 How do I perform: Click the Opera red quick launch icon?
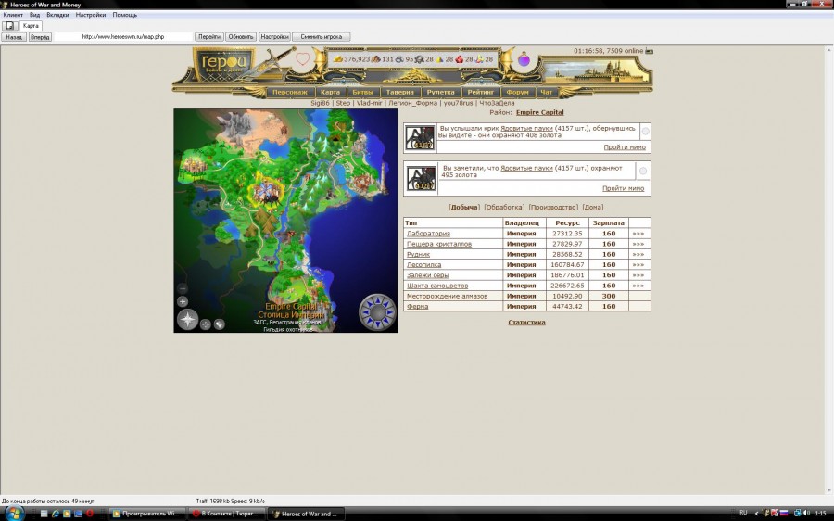tap(90, 514)
